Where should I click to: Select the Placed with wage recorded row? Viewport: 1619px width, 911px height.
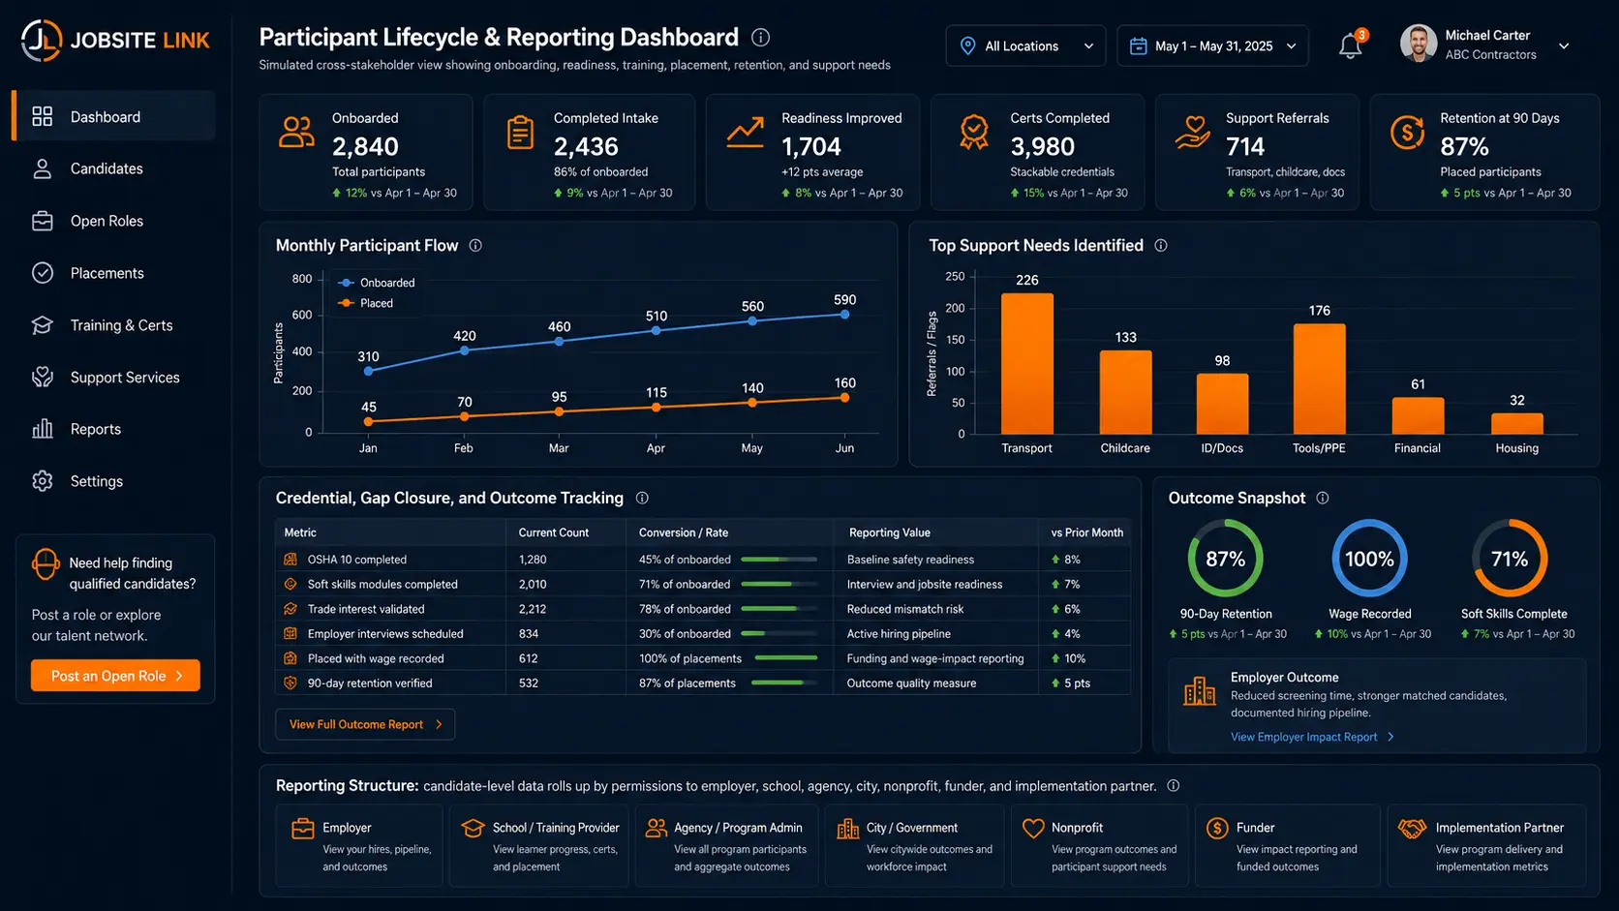pyautogui.click(x=703, y=658)
